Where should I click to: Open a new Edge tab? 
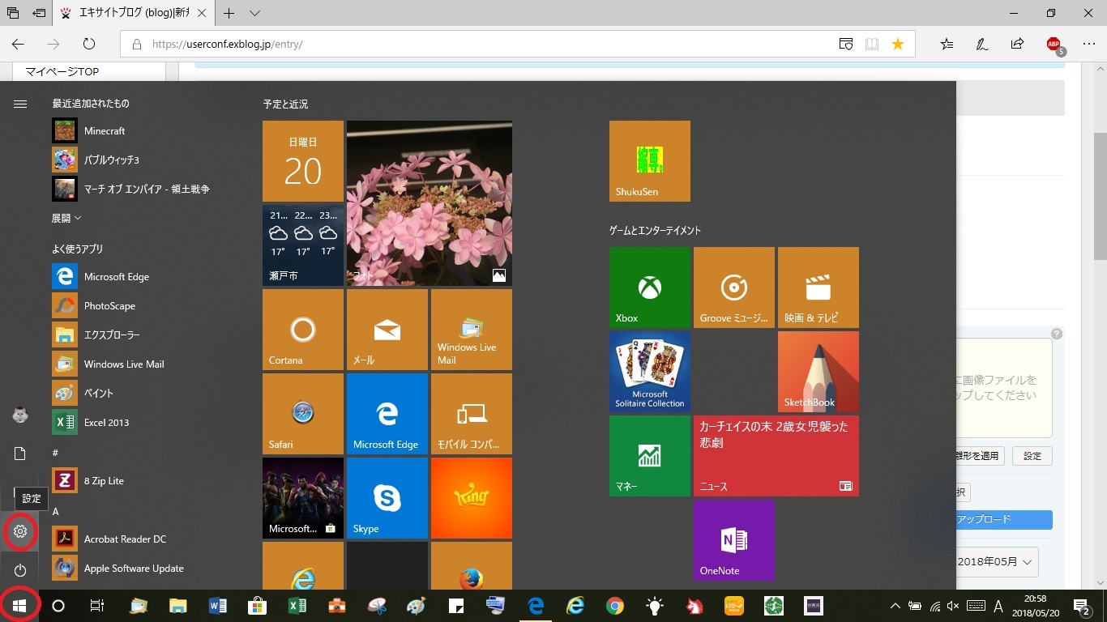(229, 14)
